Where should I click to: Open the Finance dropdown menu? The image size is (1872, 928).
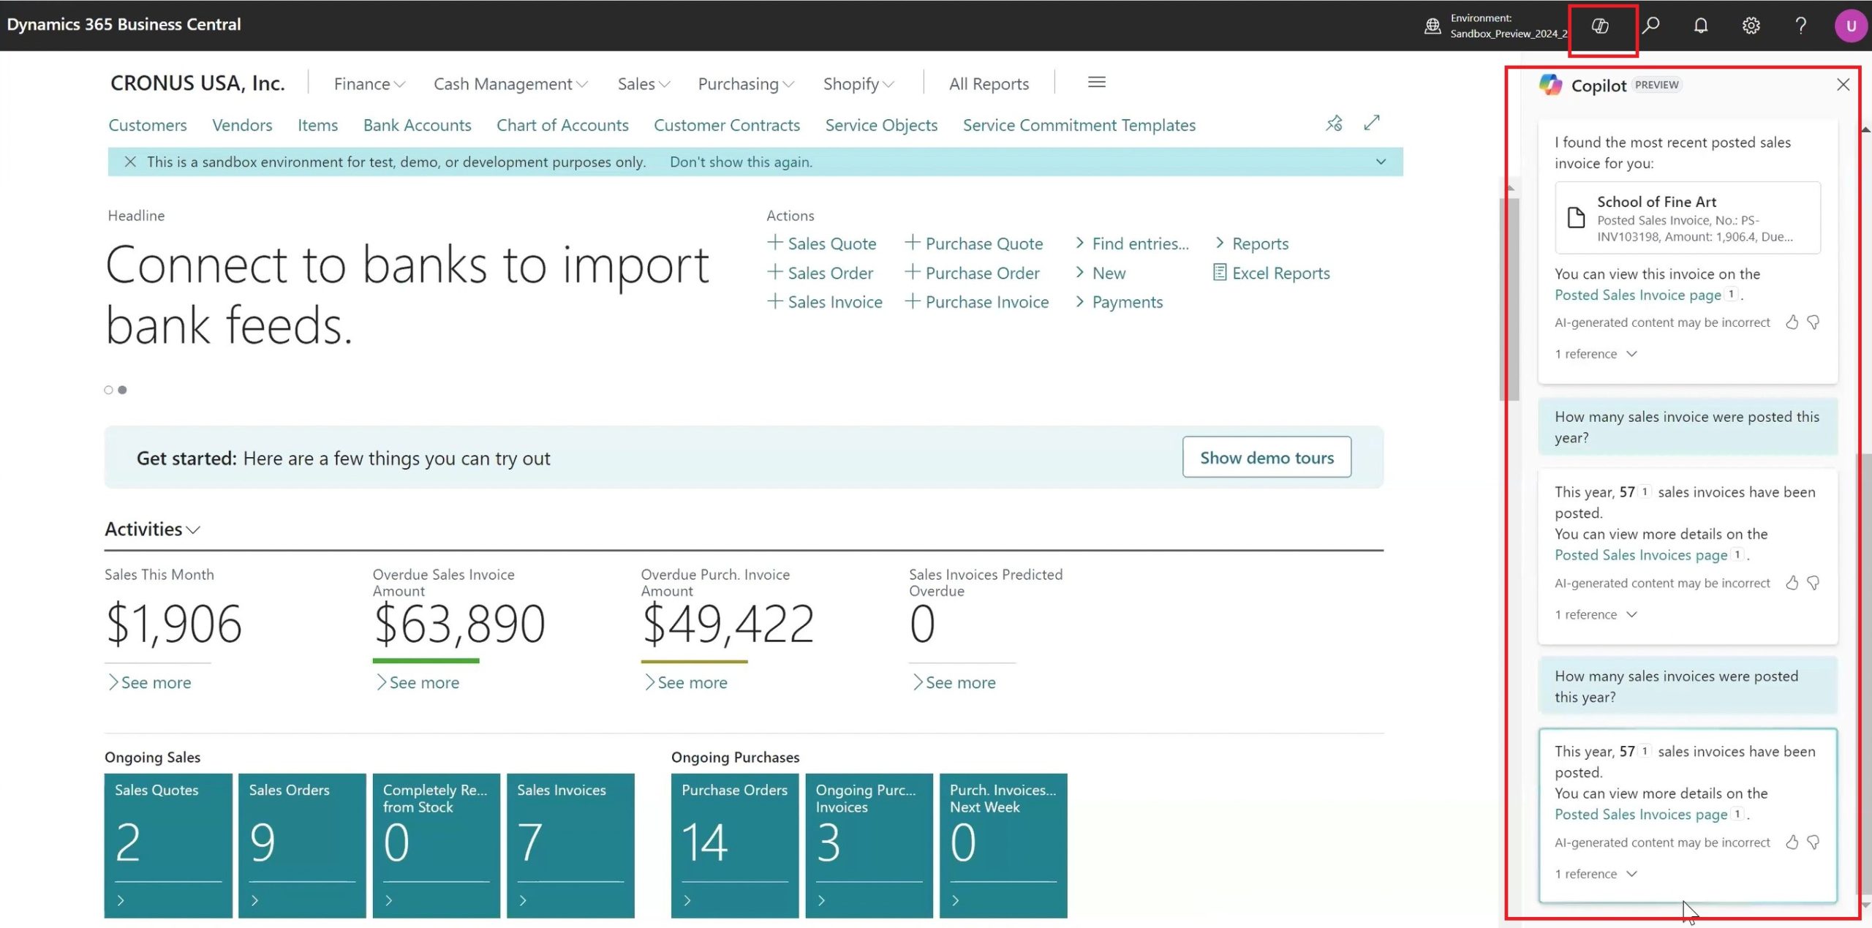[x=369, y=84]
